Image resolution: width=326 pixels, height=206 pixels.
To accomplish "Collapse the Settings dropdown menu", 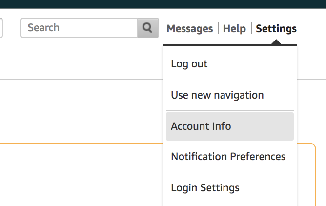I will point(276,28).
